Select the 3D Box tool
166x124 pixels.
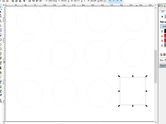pyautogui.click(x=1, y=35)
